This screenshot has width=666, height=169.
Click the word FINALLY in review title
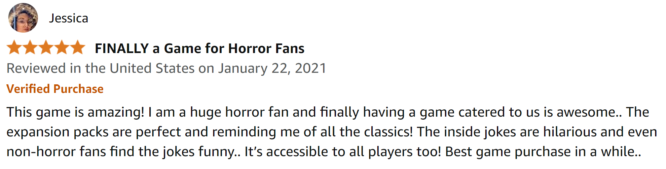coord(122,48)
